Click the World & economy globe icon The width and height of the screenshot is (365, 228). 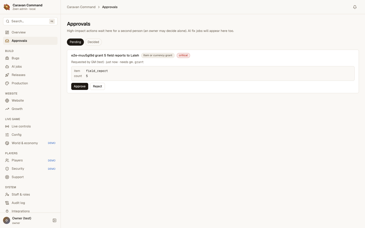[7, 143]
